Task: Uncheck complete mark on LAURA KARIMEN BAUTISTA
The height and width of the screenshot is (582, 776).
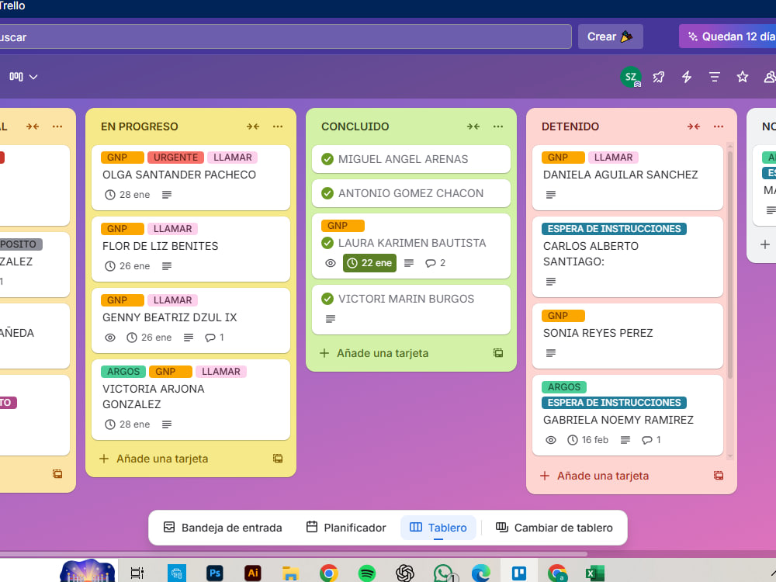Action: pos(327,242)
